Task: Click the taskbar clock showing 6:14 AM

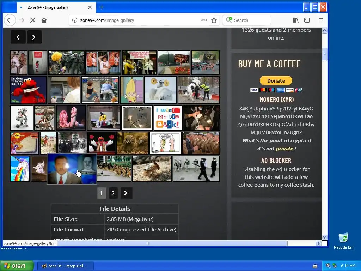Action: [x=348, y=266]
